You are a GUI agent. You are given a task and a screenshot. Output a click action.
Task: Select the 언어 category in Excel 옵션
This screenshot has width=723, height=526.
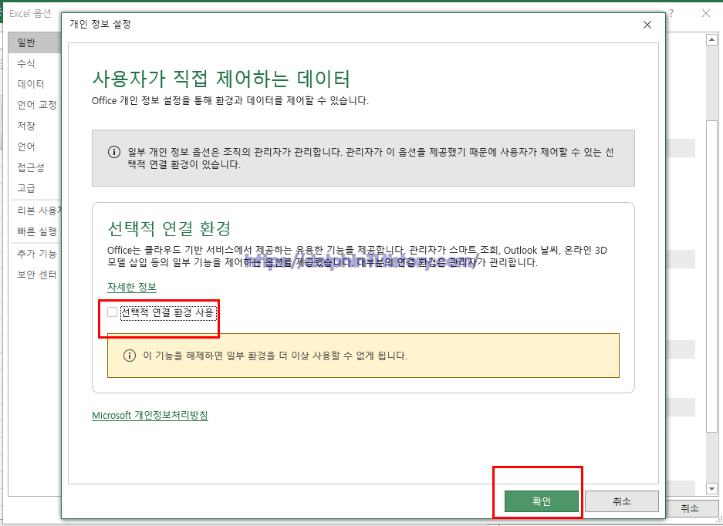35,147
